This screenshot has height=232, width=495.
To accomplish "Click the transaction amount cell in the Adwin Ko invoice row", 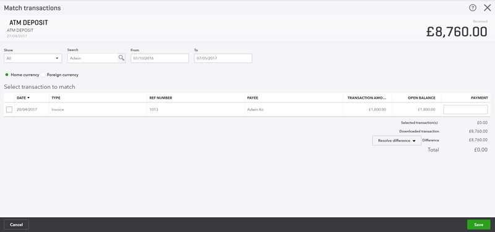I will pos(377,110).
